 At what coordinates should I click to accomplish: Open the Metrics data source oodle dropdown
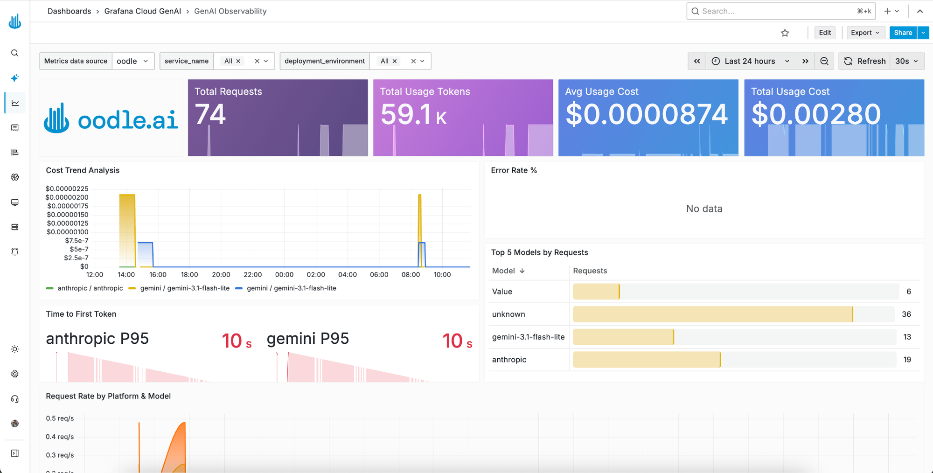(133, 61)
